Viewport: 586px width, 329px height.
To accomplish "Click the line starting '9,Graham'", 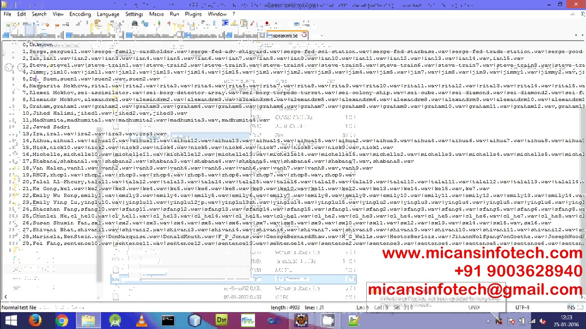I will click(x=303, y=106).
